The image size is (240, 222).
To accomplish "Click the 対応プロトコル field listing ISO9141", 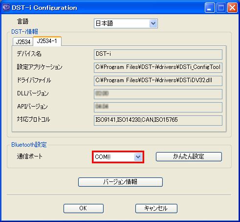I will point(158,120).
